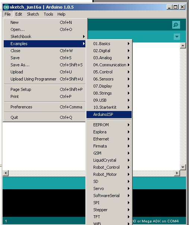The width and height of the screenshot is (189, 225).
Task: Open the ArduinoISP example
Action: (x=109, y=114)
